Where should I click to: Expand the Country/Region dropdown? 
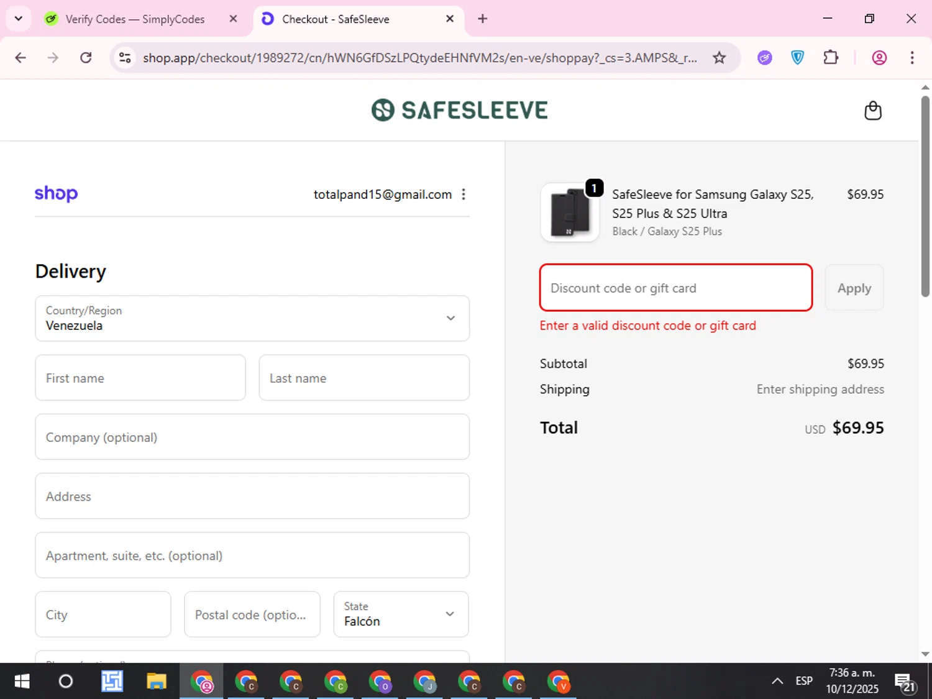click(x=252, y=318)
